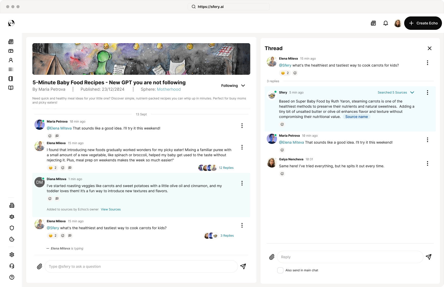The width and height of the screenshot is (444, 287).
Task: Open the help question mark icon
Action: pos(12,277)
